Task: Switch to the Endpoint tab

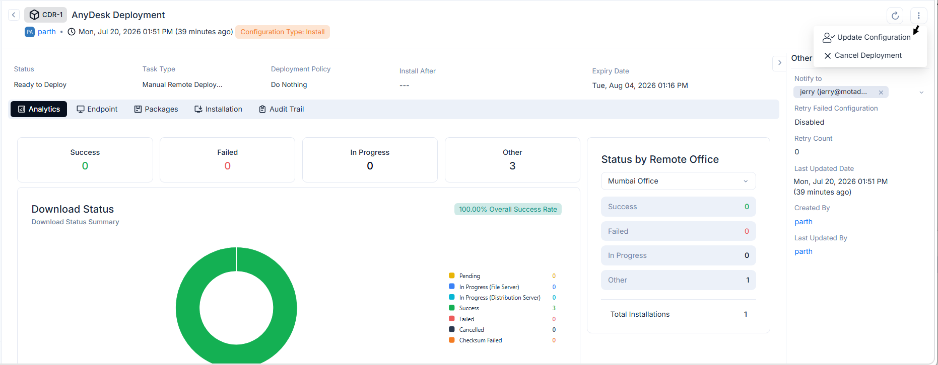Action: [x=97, y=109]
